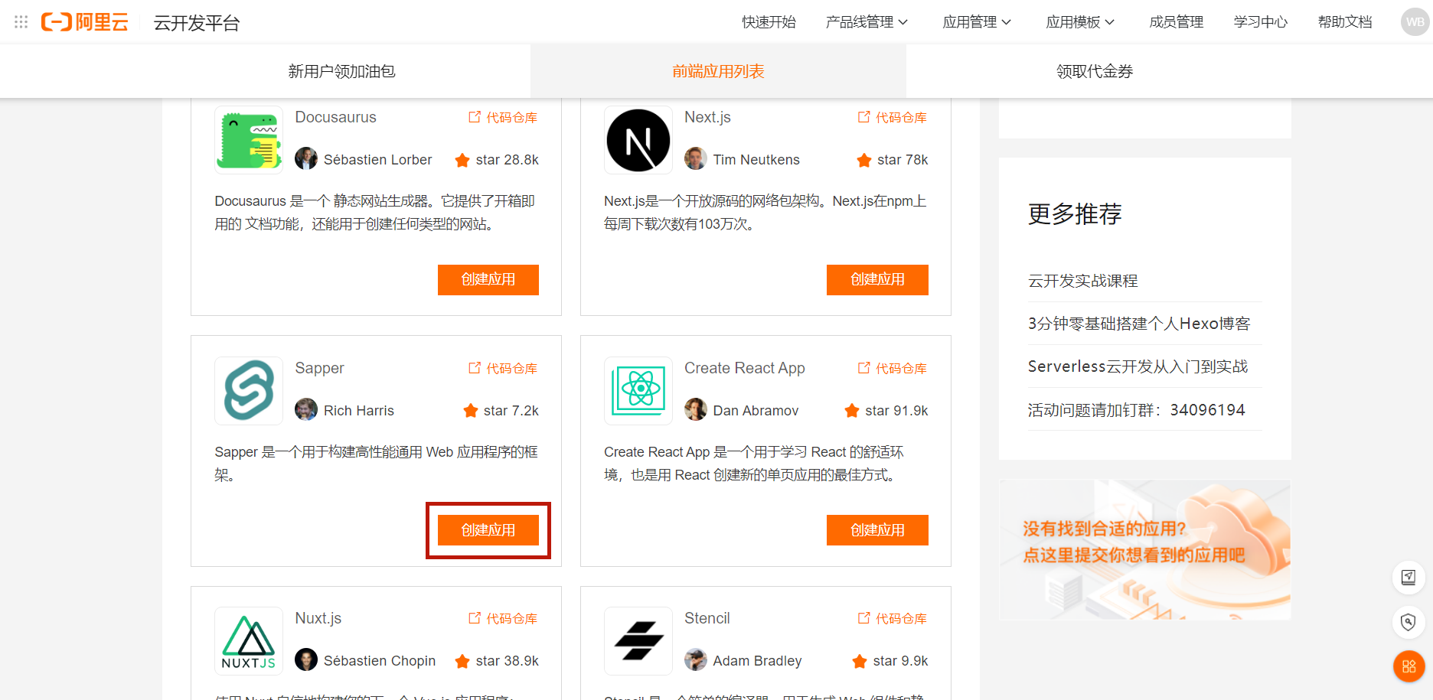Screen dimensions: 1433x700
Task: Switch to the 领取代金券 tab
Action: (1093, 70)
